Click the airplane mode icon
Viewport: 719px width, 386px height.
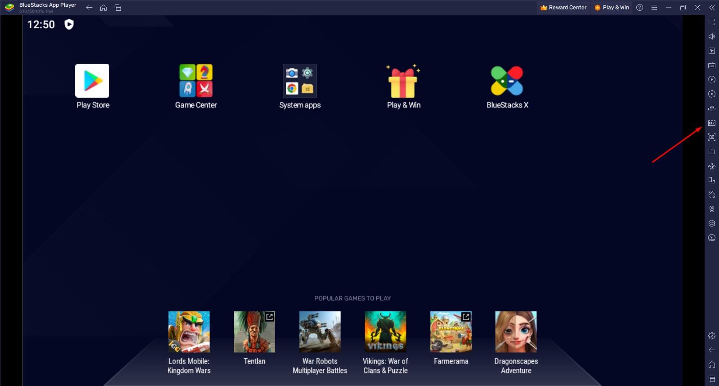tap(712, 166)
